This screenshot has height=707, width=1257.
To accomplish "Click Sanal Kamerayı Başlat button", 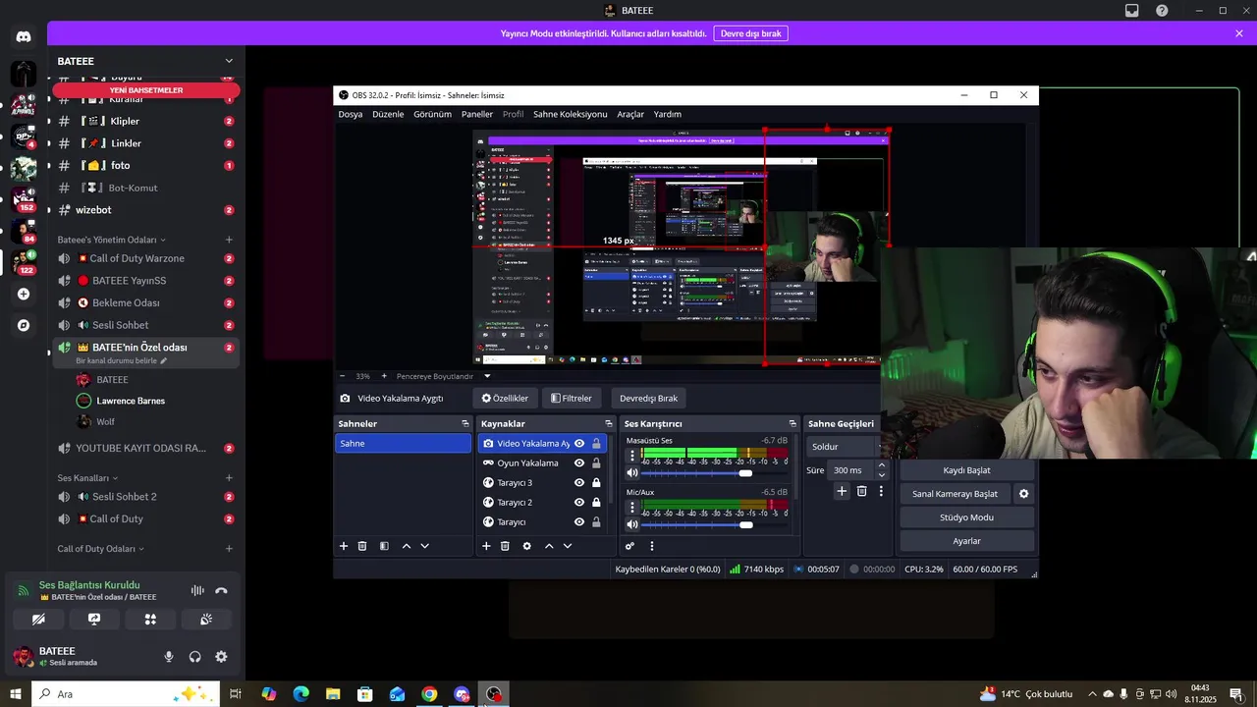I will click(x=956, y=494).
